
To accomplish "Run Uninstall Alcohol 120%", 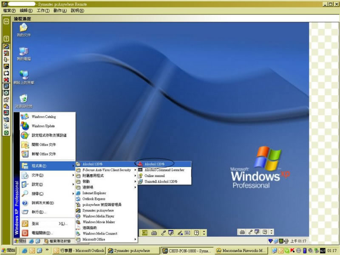I will 164,181.
